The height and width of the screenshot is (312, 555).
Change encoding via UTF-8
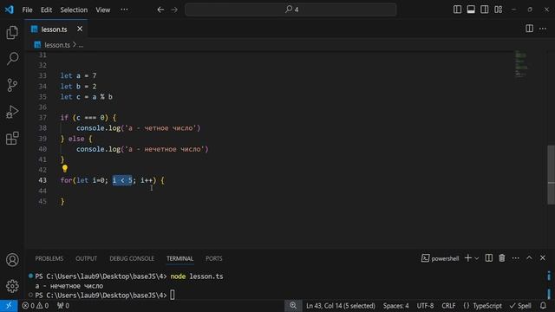pyautogui.click(x=425, y=306)
